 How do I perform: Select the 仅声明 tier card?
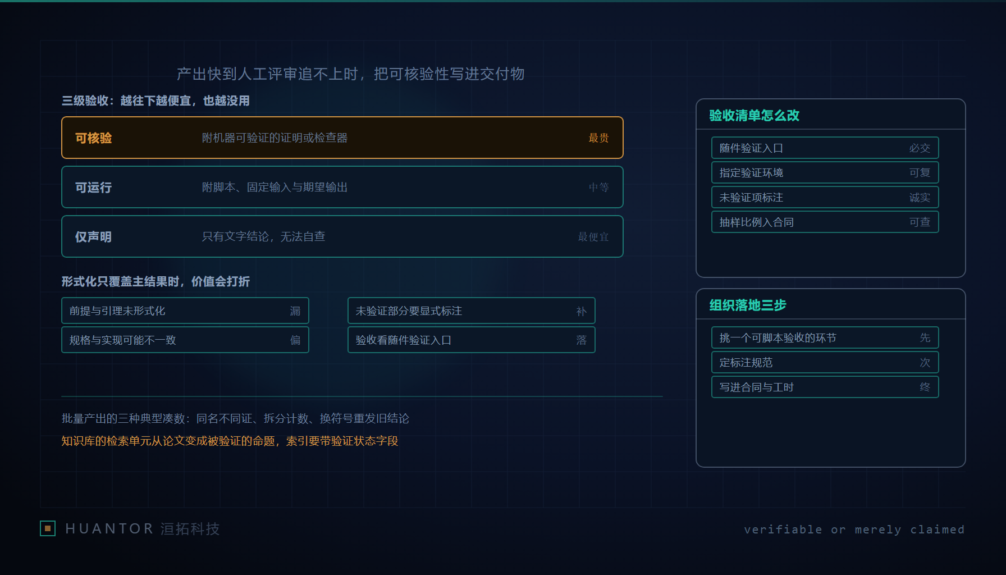coord(342,236)
